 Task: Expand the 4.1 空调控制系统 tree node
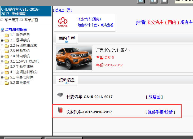pyautogui.click(x=2, y=72)
